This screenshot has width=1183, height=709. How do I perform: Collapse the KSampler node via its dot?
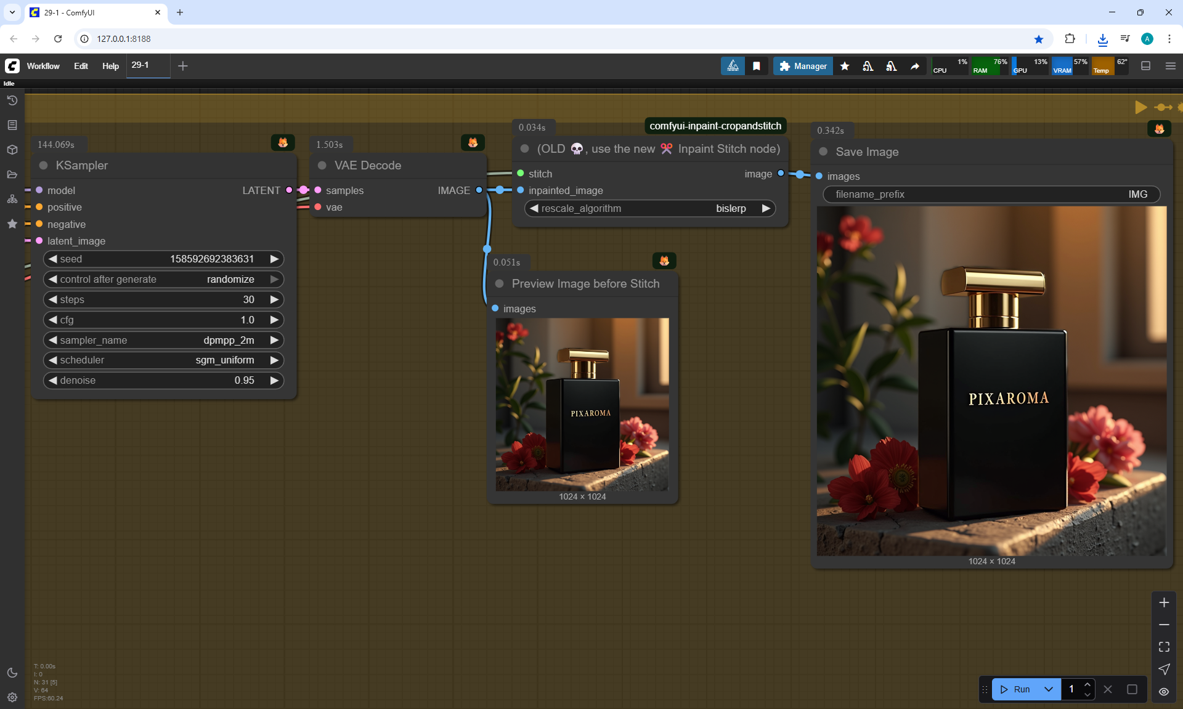pos(44,165)
